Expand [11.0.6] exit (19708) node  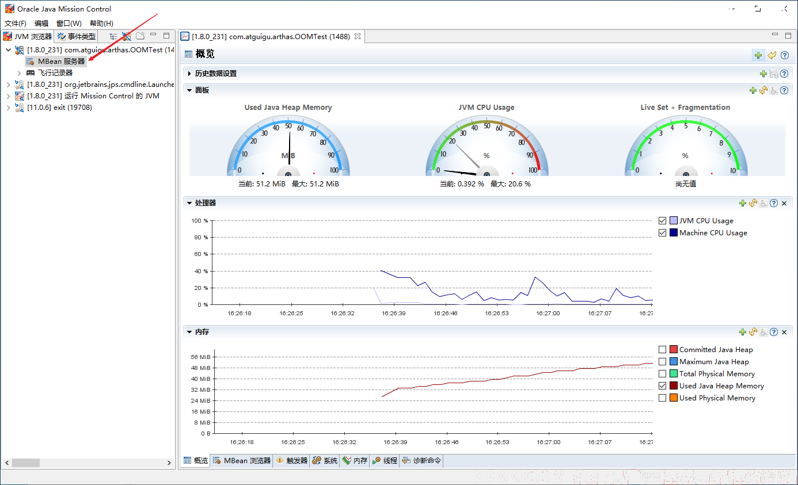[8, 108]
